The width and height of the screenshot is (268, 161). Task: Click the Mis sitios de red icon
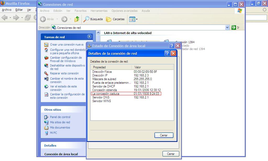point(46,122)
